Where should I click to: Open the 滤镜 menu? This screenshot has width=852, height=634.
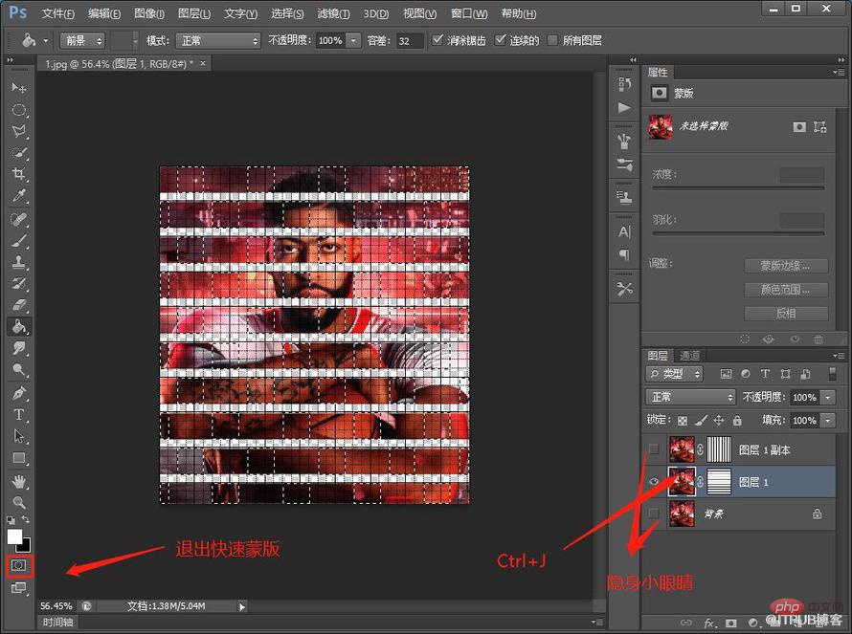coord(333,13)
